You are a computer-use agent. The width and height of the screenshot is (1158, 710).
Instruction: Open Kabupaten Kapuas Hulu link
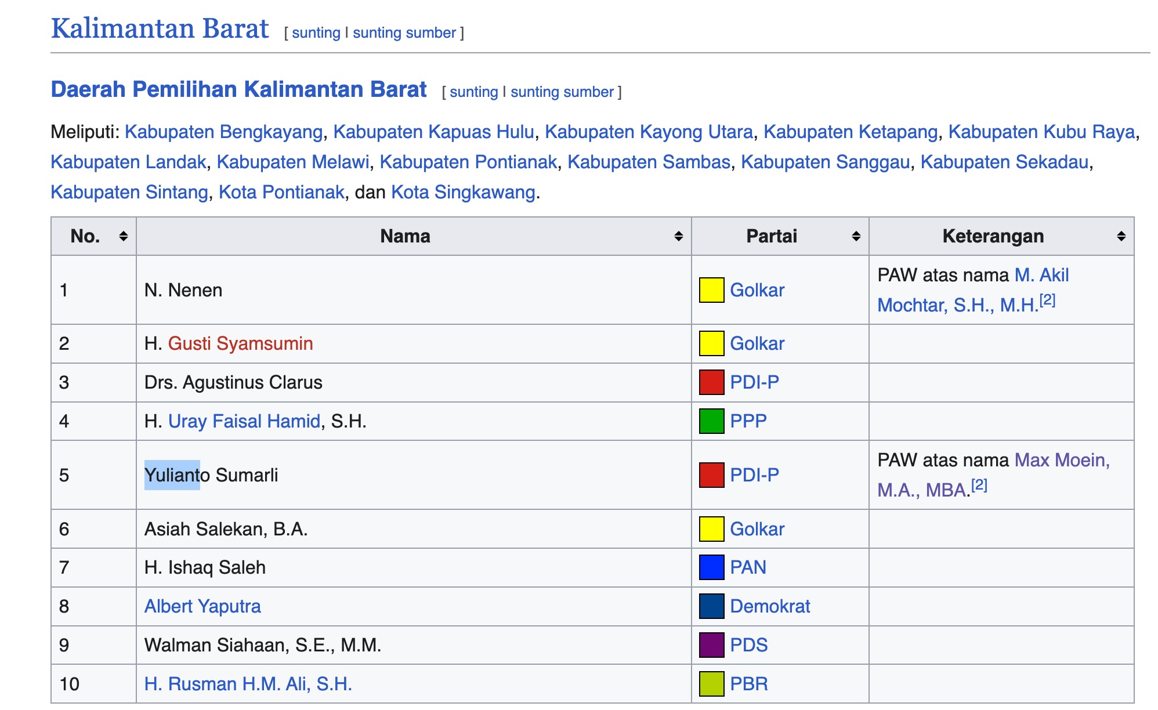click(x=433, y=132)
